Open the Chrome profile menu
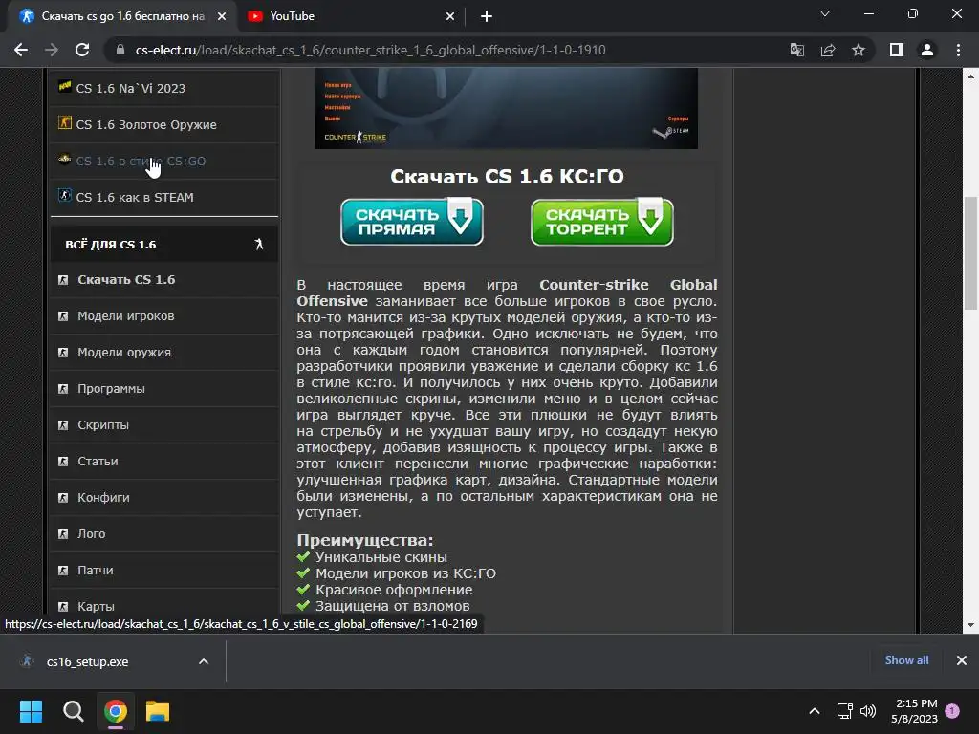This screenshot has height=734, width=979. click(927, 50)
